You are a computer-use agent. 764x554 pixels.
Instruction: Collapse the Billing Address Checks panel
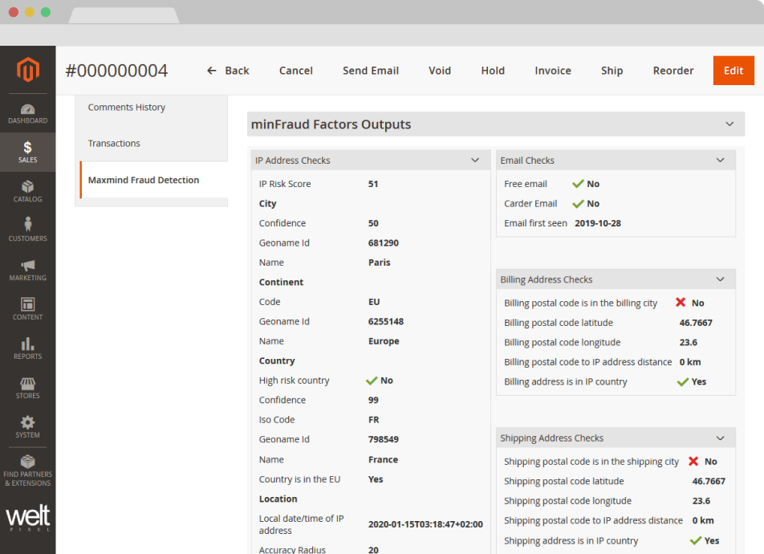720,279
